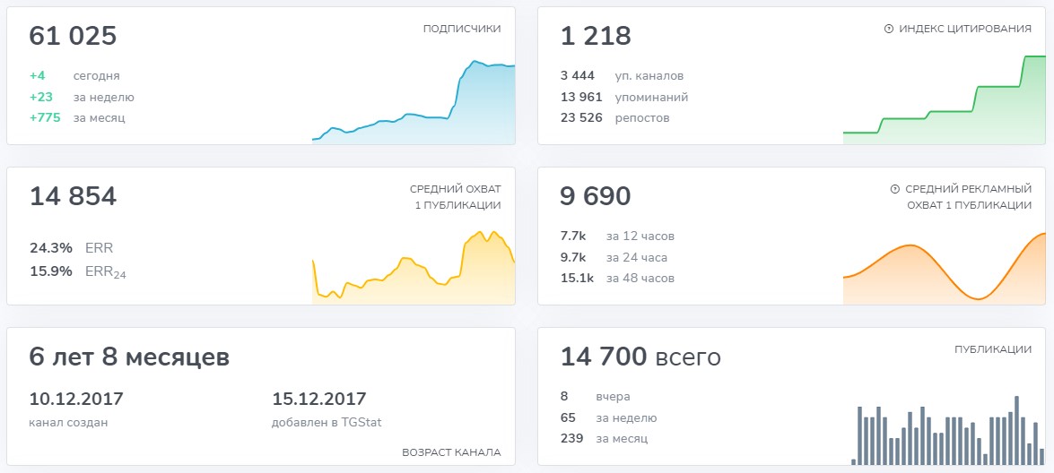Click the 13 961 упоминаний row
The image size is (1054, 473).
pos(624,98)
